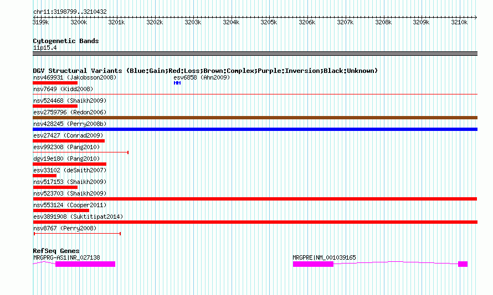The width and height of the screenshot is (493, 295).
Task: Select the red nsv469931 loss bar
Action: [55, 83]
